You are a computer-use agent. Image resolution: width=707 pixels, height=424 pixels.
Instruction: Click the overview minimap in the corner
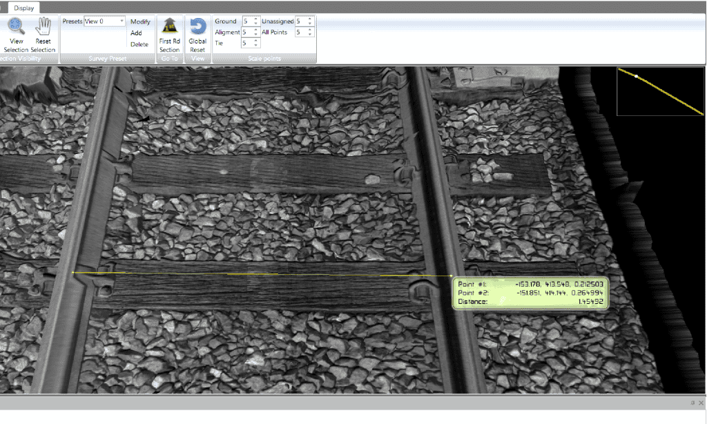coord(659,90)
